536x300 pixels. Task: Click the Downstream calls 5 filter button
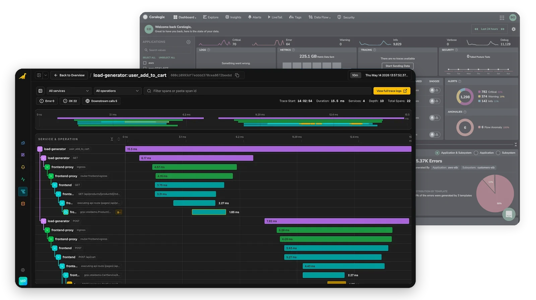(101, 101)
